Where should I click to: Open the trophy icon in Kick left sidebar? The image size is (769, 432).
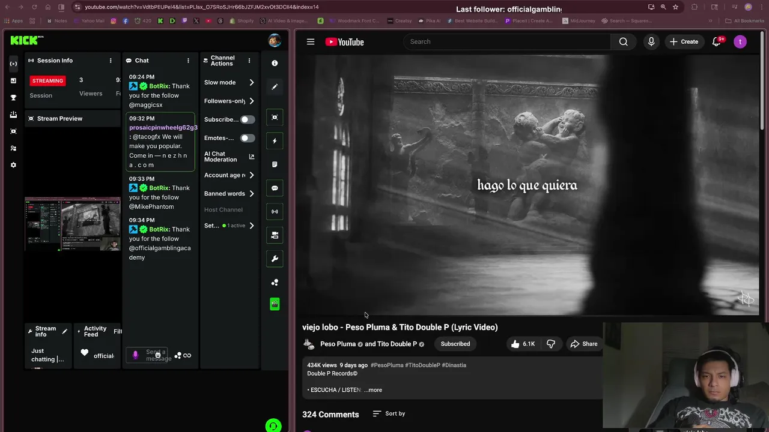tap(13, 97)
